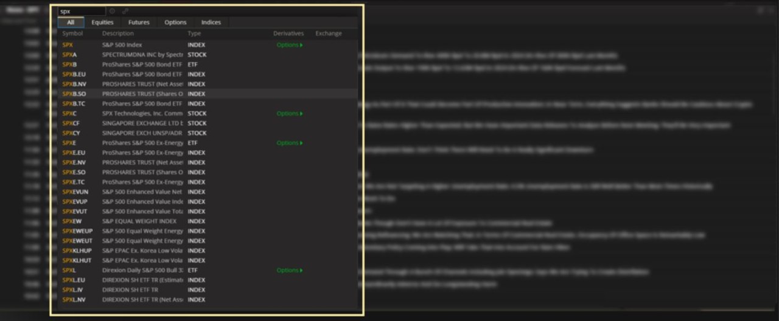Select the SPXC symbol
779x321 pixels.
(x=69, y=114)
